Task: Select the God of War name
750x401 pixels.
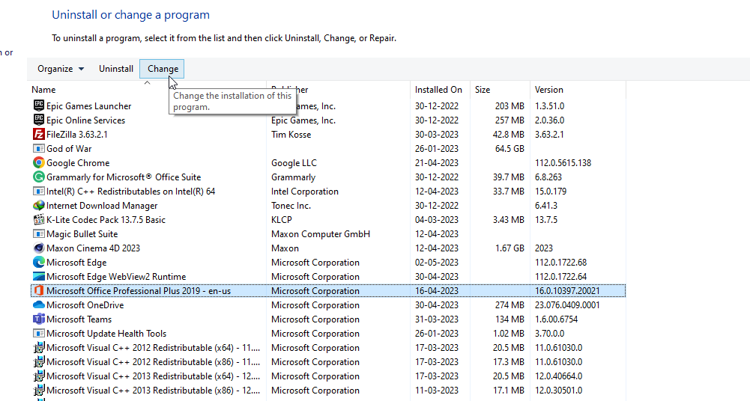Action: (x=69, y=148)
